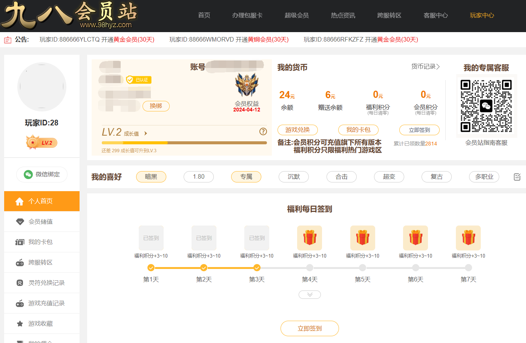Select 会员储值 in the left sidebar

tap(41, 222)
